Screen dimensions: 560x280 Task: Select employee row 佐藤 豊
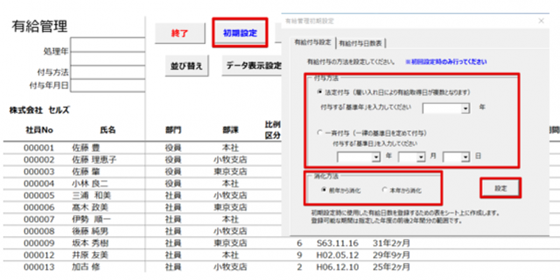86,147
